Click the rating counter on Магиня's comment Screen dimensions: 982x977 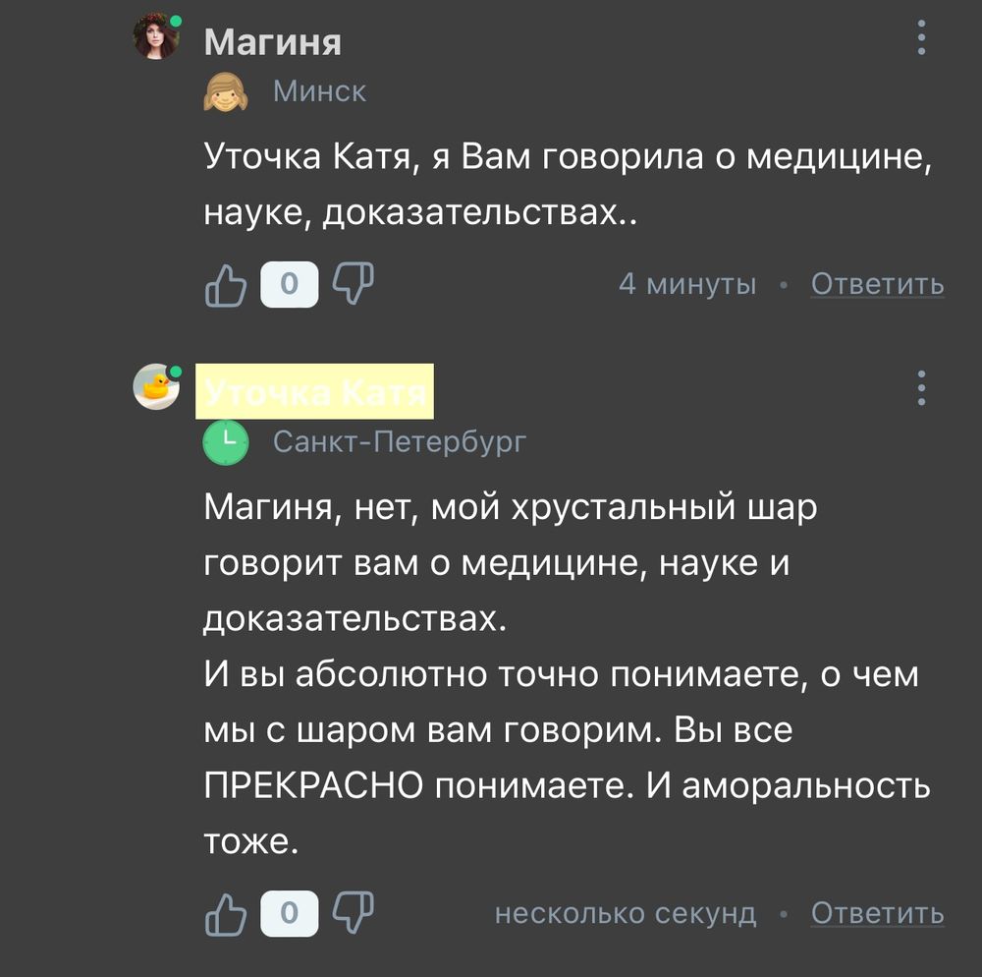click(290, 284)
